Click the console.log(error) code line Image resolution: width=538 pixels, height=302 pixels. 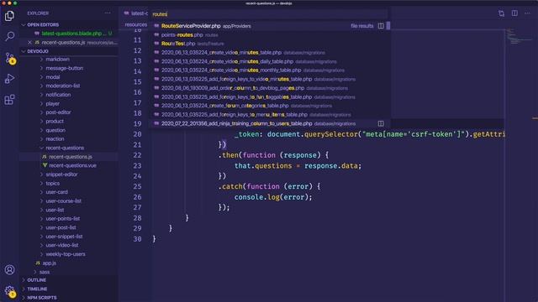273,197
